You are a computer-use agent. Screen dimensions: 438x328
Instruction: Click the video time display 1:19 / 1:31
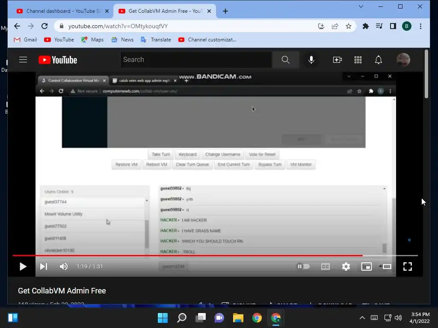90,266
